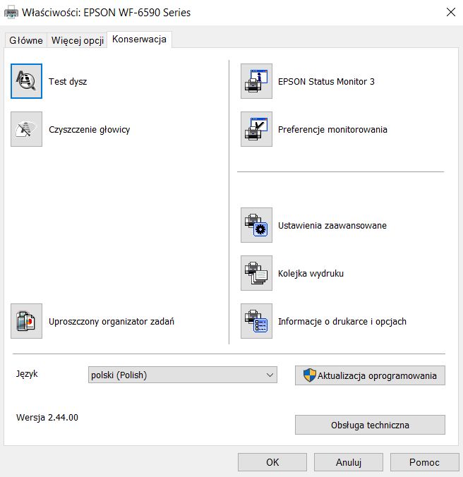Screen dimensions: 463x477
Task: Click the Ustawienia zaawansowane label
Action: pyautogui.click(x=332, y=225)
